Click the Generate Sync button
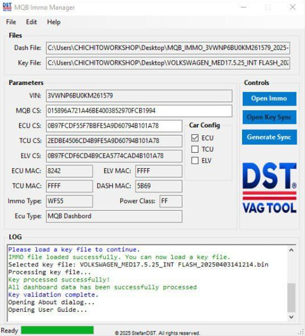 [269, 137]
